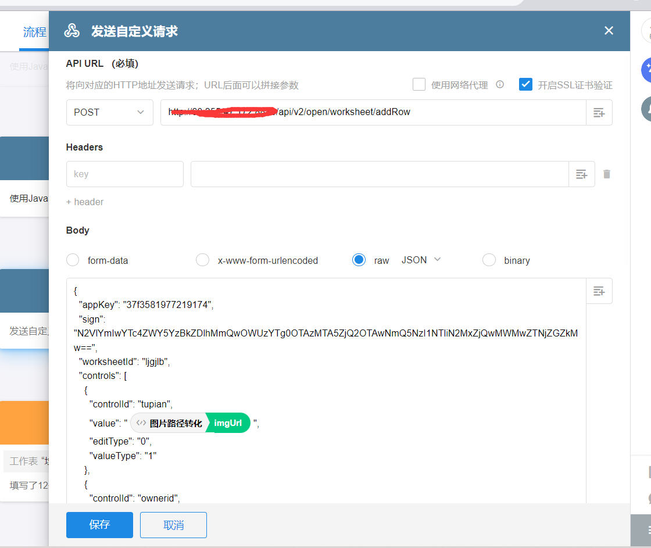Screen dimensions: 651x548
Task: Click the "controls": [ line in body
Action: pos(103,376)
